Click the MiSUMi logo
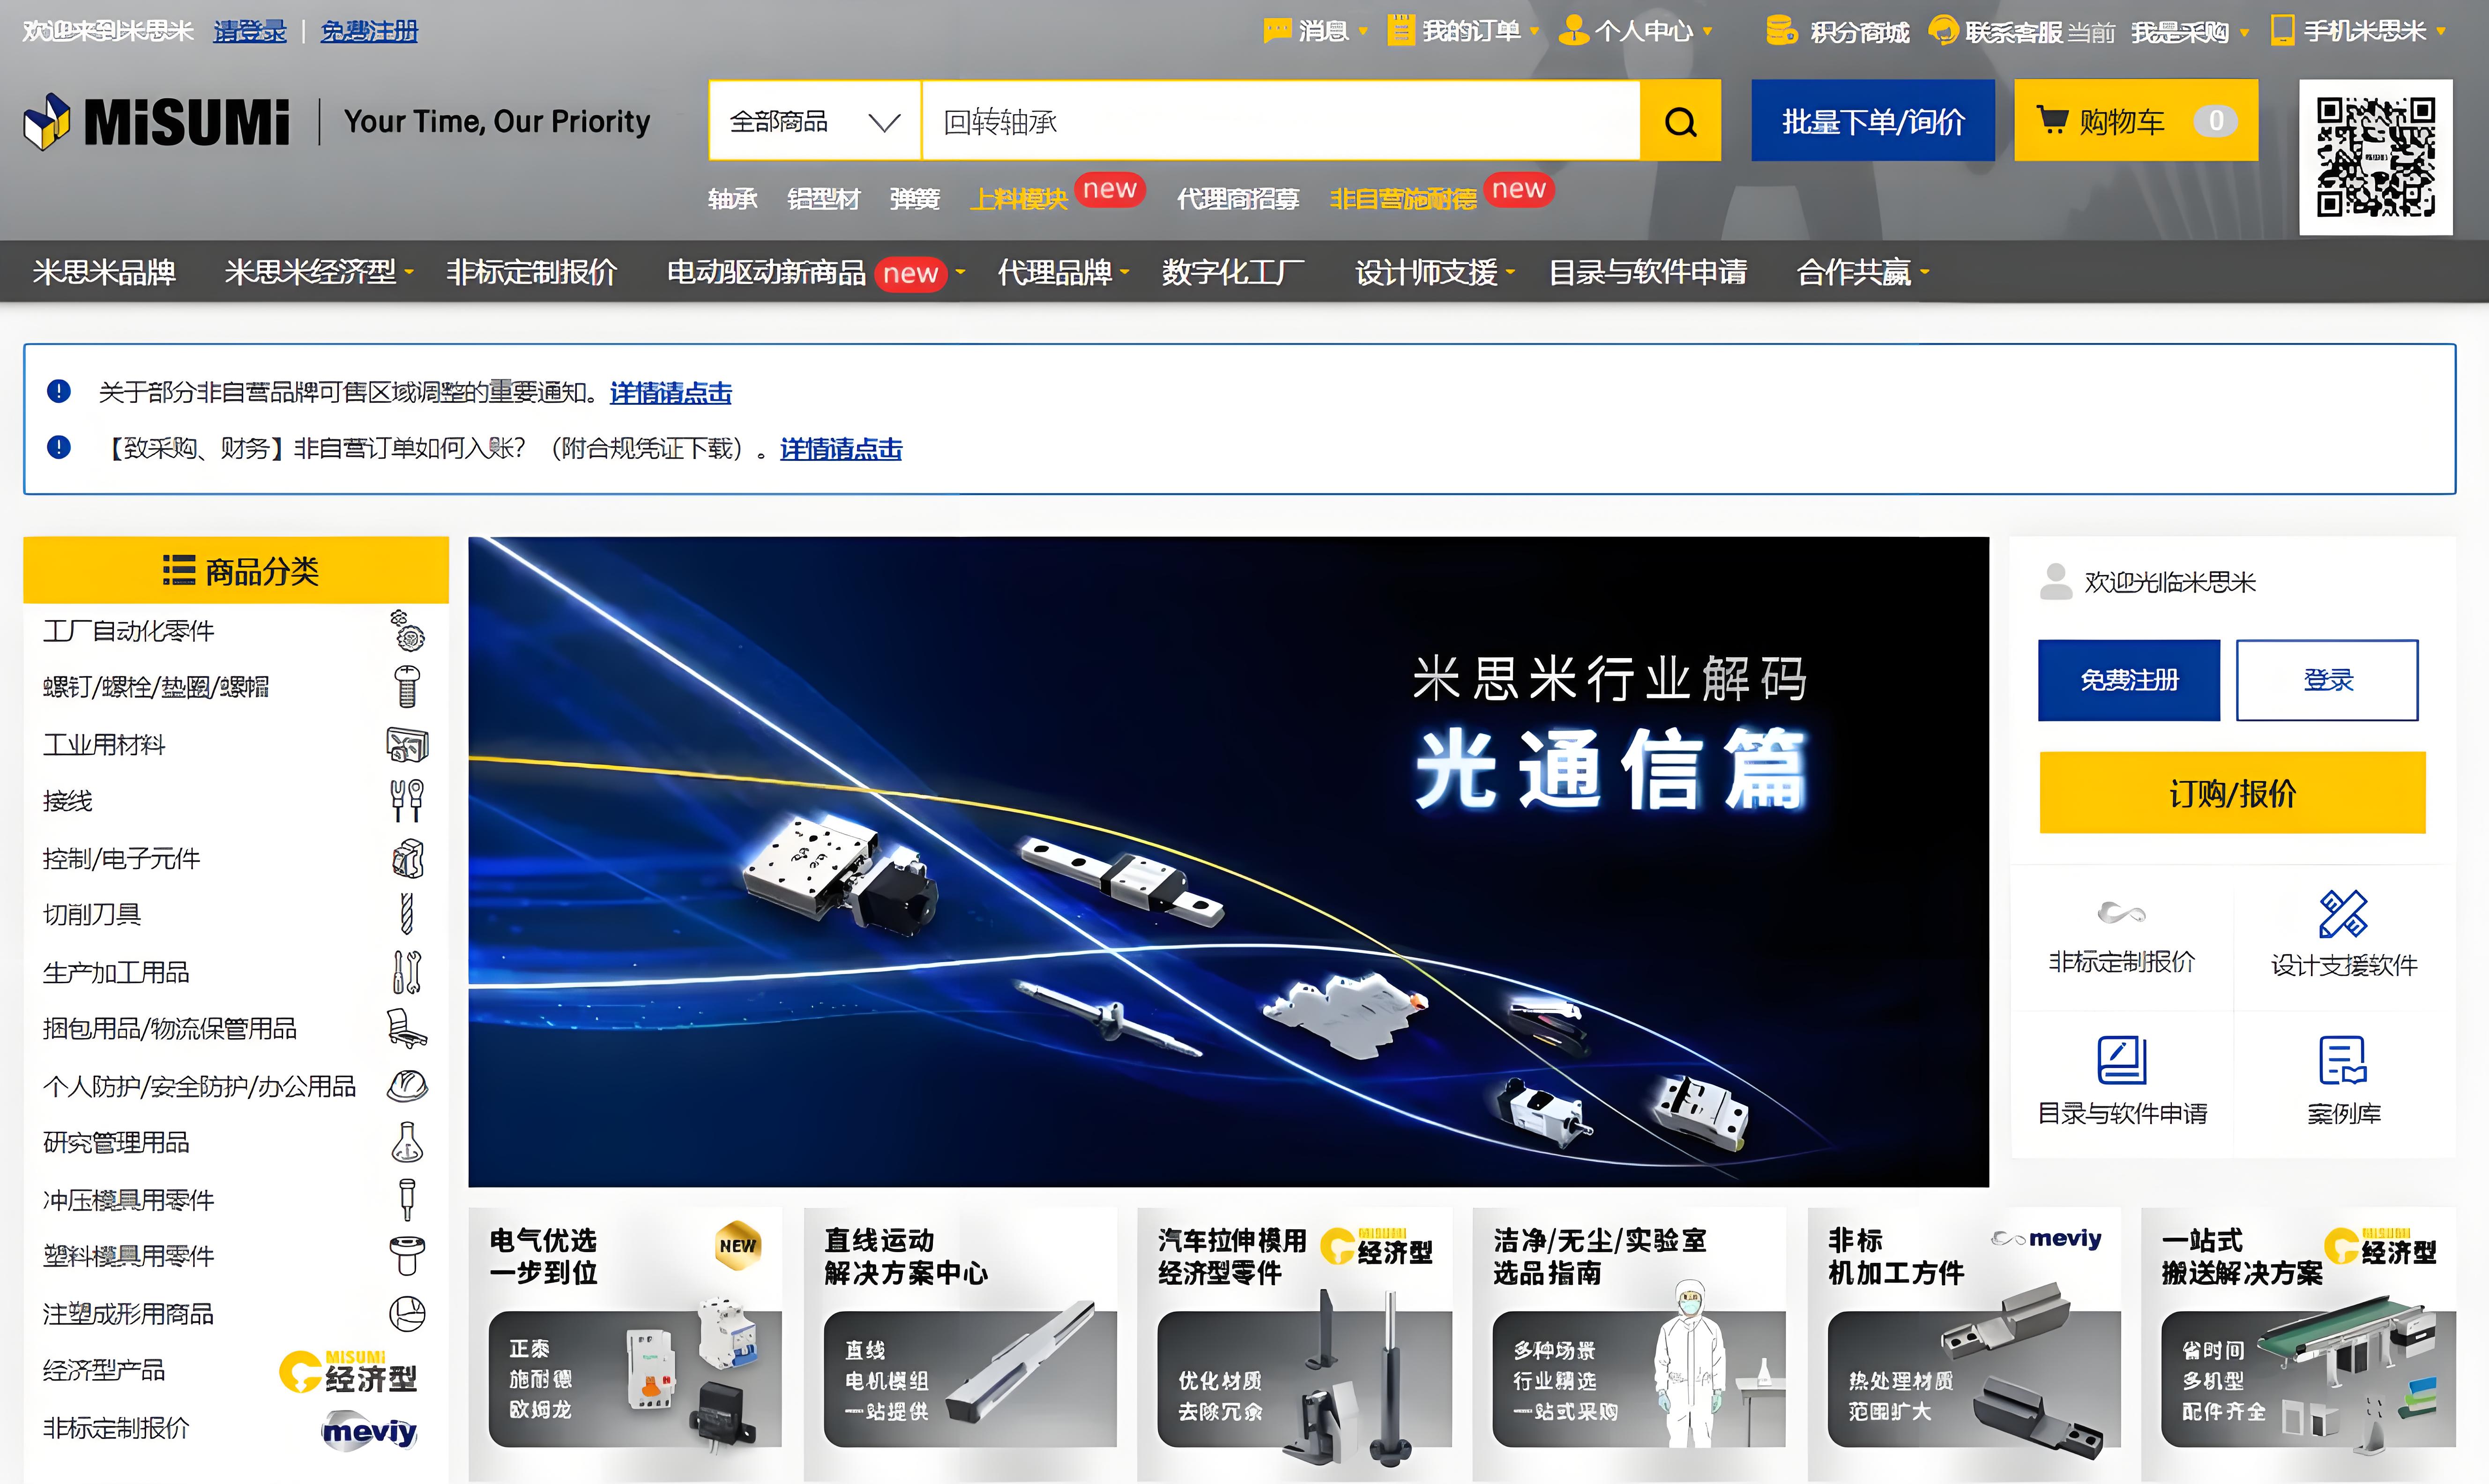This screenshot has width=2489, height=1484. pyautogui.click(x=157, y=122)
